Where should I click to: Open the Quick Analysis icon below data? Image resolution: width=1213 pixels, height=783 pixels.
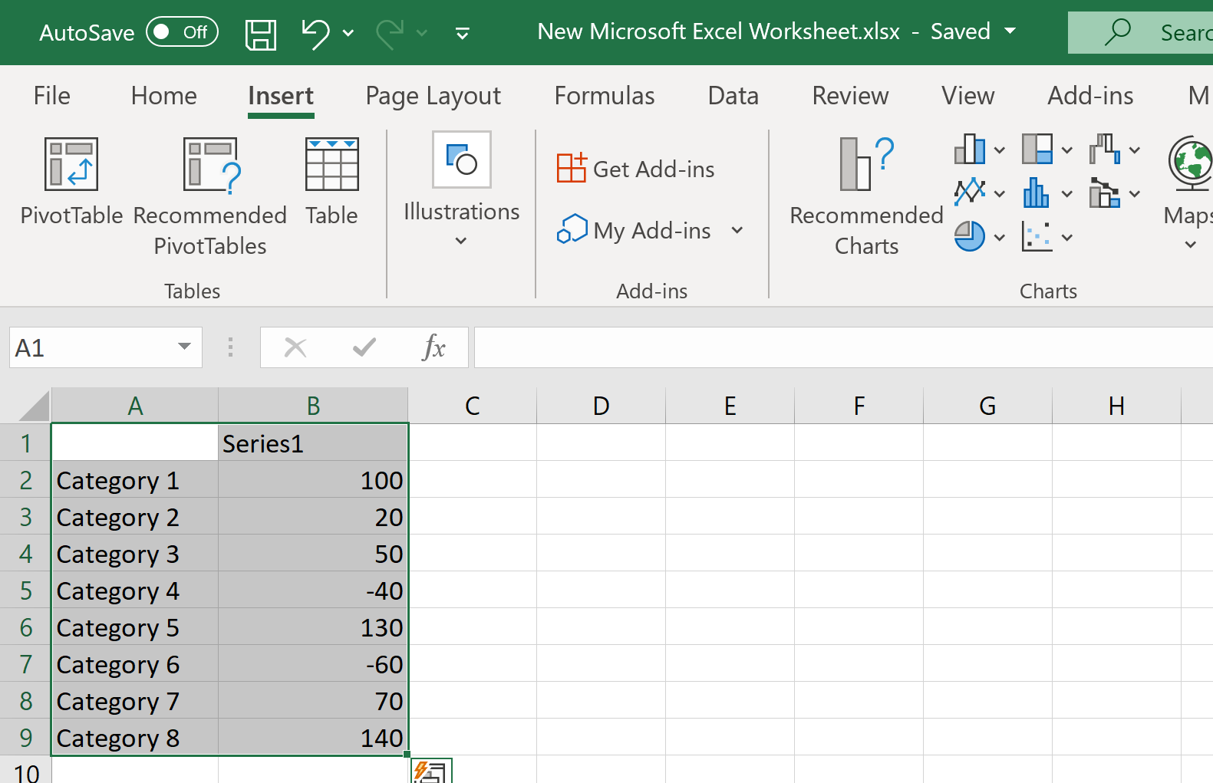coord(431,771)
